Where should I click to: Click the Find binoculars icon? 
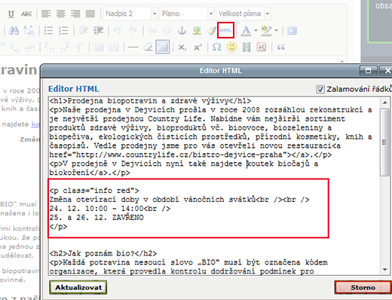tap(14, 30)
